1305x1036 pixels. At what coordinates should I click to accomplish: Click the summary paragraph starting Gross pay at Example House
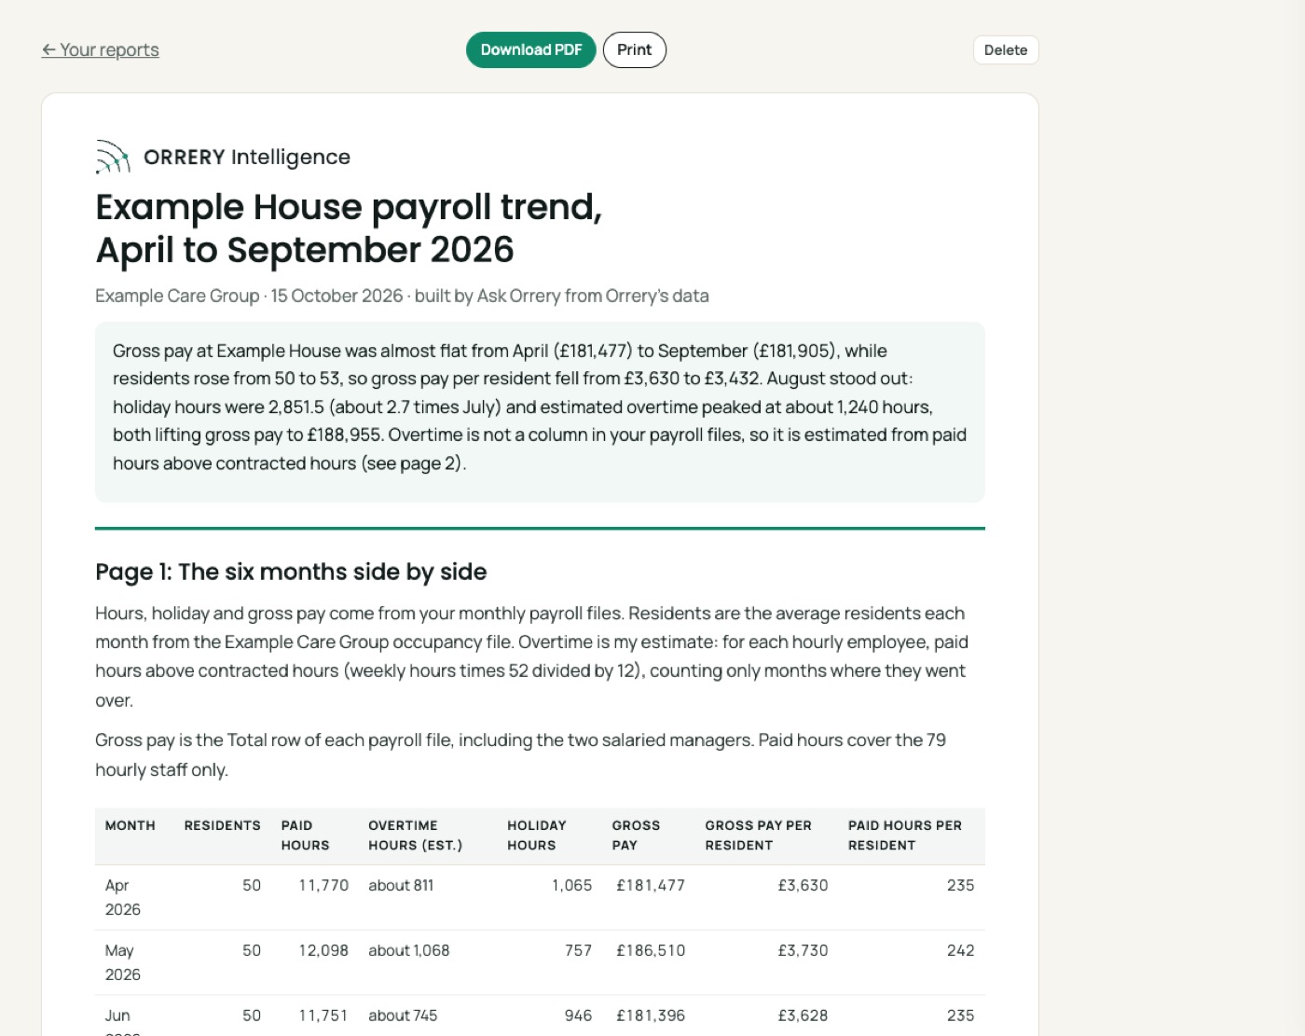click(x=540, y=407)
